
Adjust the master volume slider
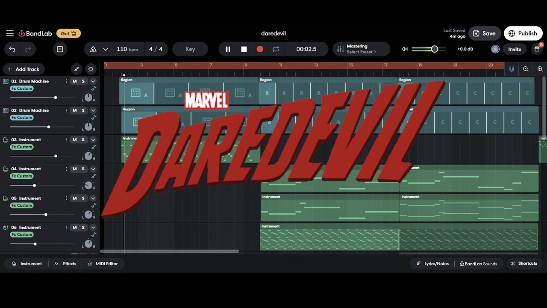[428, 49]
